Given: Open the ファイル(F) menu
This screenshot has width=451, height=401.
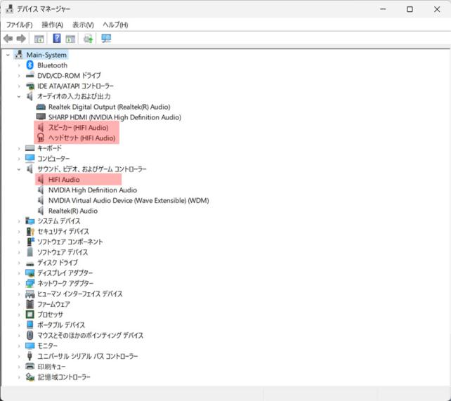Looking at the screenshot, I should 19,25.
